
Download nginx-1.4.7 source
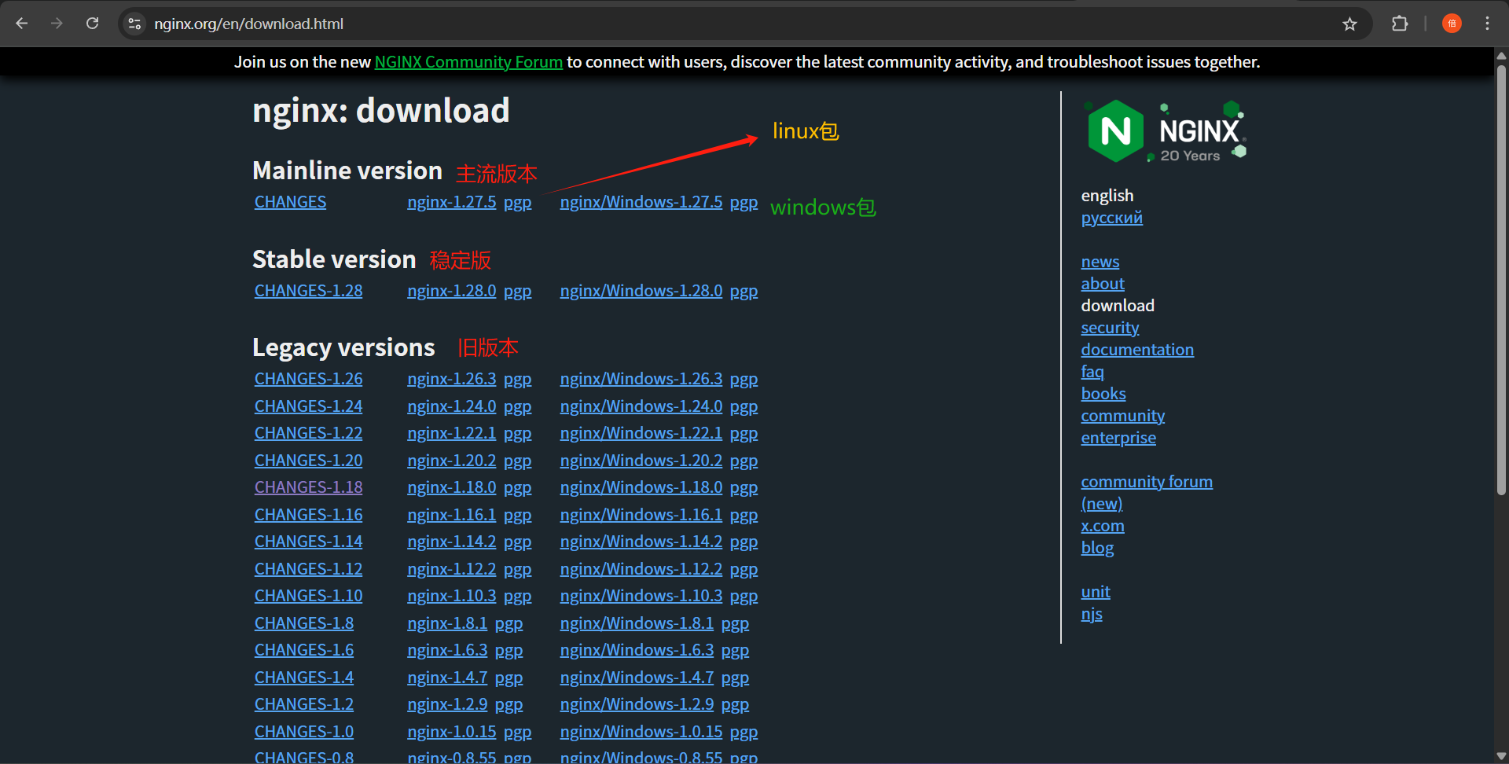pos(447,678)
